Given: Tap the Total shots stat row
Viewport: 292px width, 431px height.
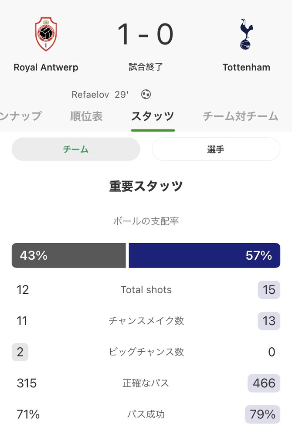Looking at the screenshot, I should (x=146, y=290).
